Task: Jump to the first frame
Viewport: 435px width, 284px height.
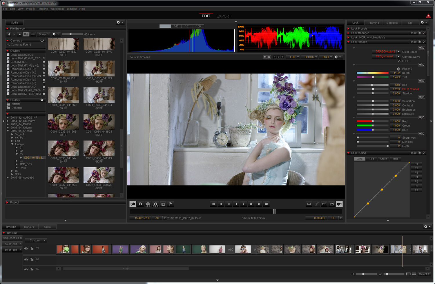Action: [x=213, y=204]
